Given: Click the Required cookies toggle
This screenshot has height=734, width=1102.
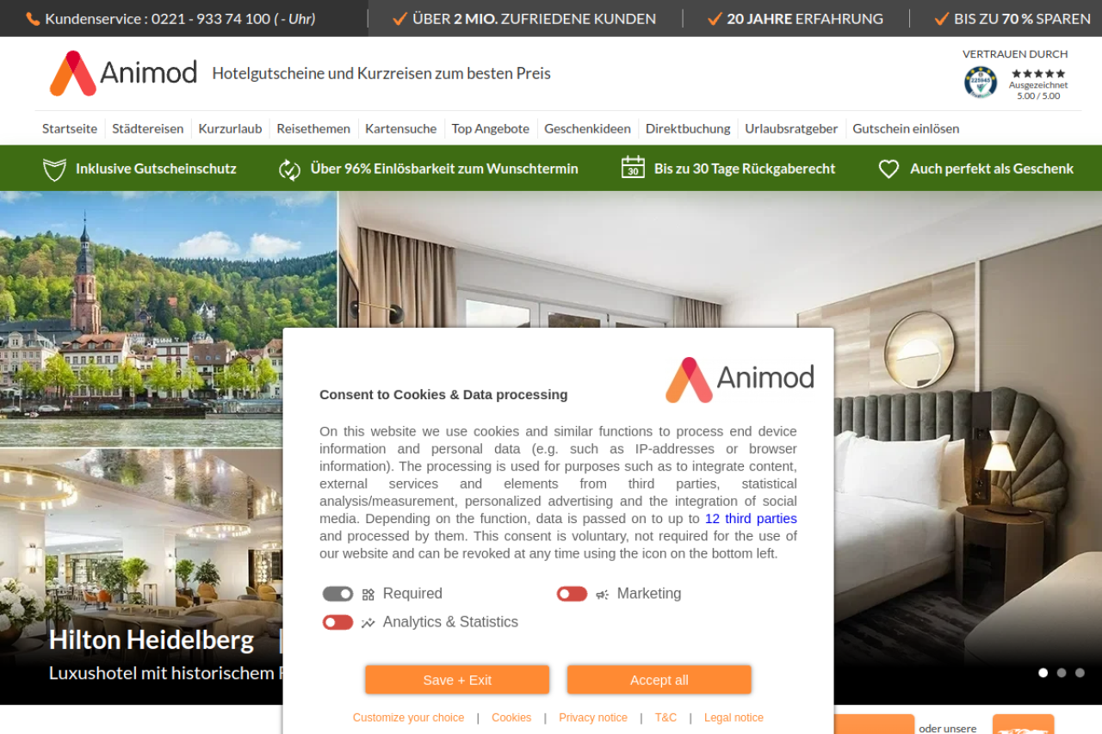Looking at the screenshot, I should tap(337, 594).
